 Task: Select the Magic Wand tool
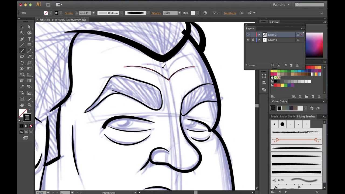tap(22, 33)
